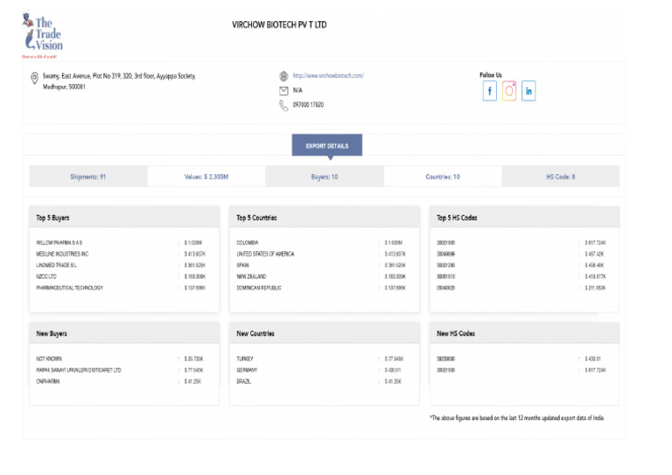Click value $ 211.950K in Top 5 HS Codes
Screen dimensions: 672x475
click(x=595, y=288)
